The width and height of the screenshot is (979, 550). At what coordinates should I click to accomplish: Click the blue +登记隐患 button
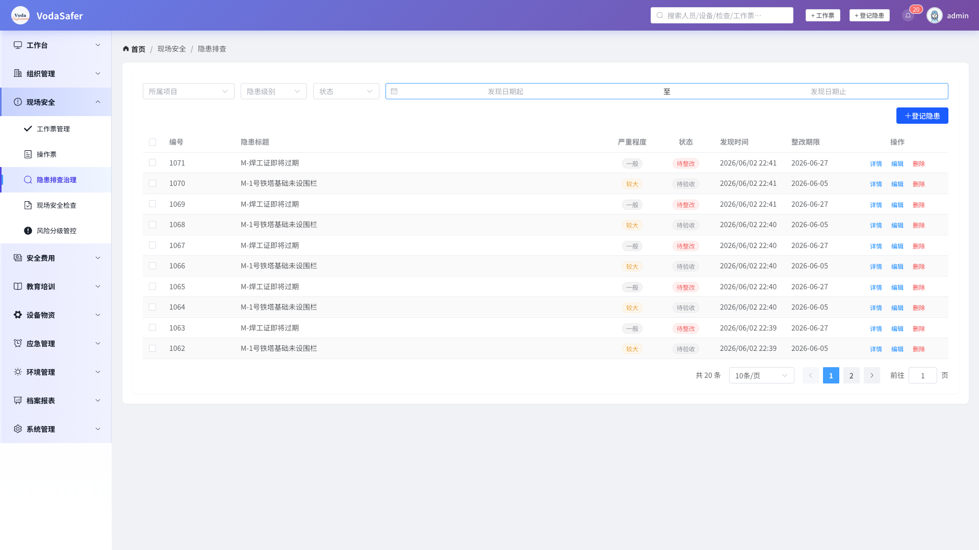(922, 116)
